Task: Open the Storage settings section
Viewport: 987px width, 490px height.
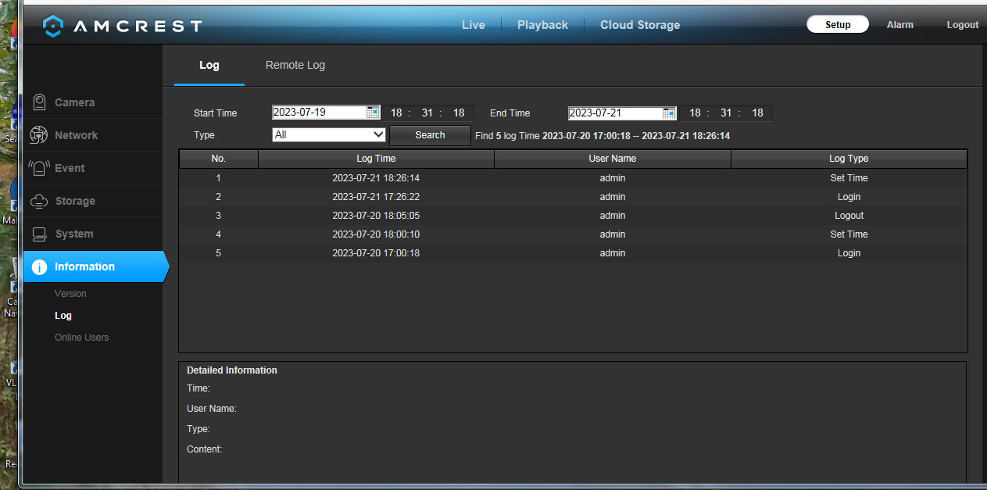Action: pos(93,201)
